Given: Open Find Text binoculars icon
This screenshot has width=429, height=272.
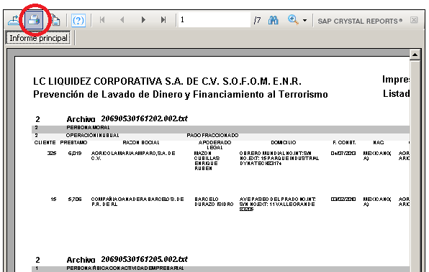Looking at the screenshot, I should coord(273,20).
